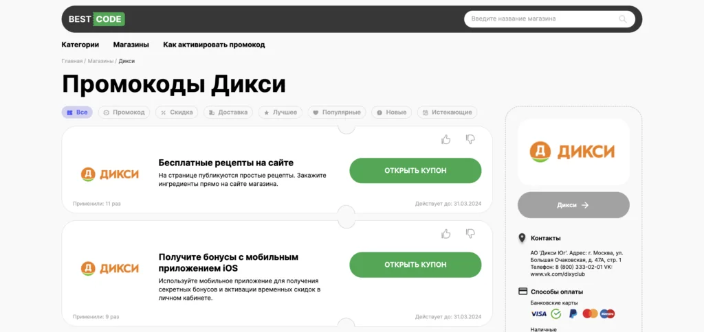Select the Новые filter tab
Image resolution: width=704 pixels, height=332 pixels.
pos(391,112)
